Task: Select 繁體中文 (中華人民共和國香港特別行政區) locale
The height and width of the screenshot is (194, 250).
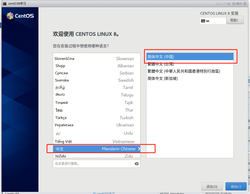Action: pyautogui.click(x=190, y=71)
